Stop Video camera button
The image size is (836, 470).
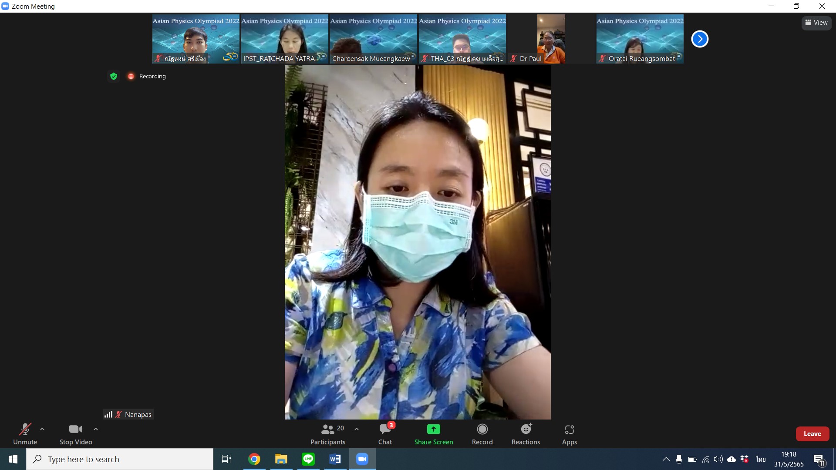[x=76, y=434]
